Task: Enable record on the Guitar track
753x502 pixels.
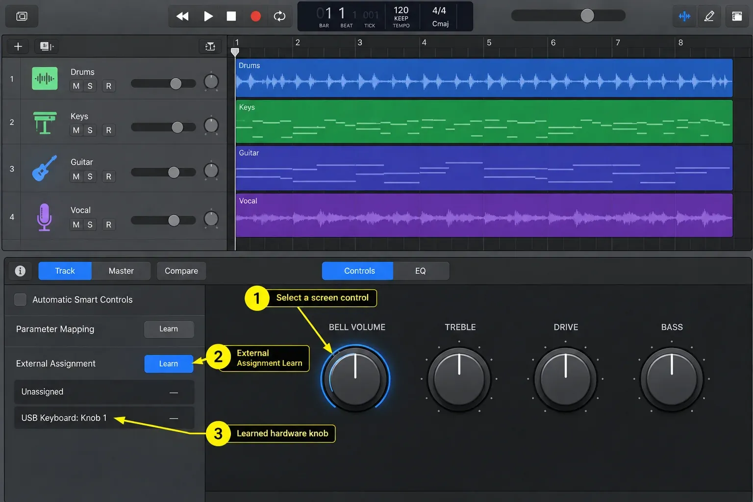Action: click(x=108, y=176)
